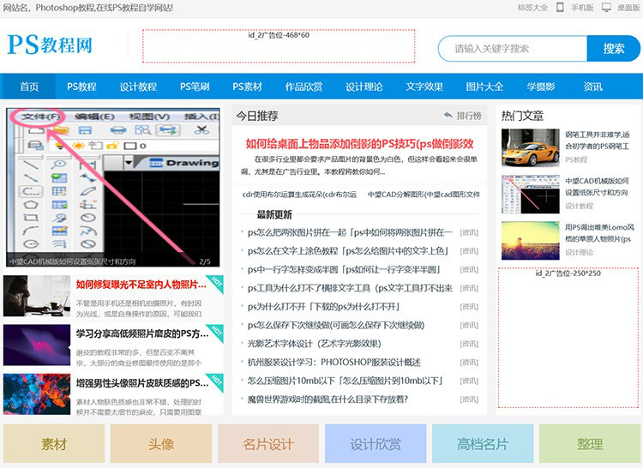
Task: Click [资讯] tag beside ps为什么打不开
Action: 469,307
